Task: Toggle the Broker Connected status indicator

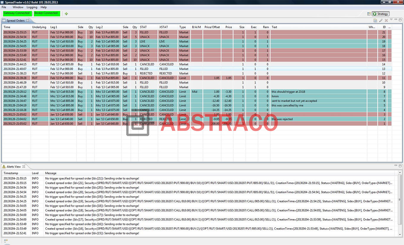Action: tap(47, 13)
